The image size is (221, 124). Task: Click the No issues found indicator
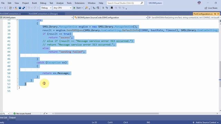(22, 113)
